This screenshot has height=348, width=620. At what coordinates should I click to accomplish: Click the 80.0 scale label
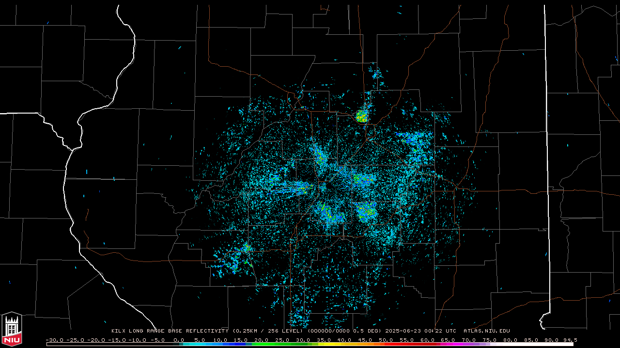tap(510, 340)
